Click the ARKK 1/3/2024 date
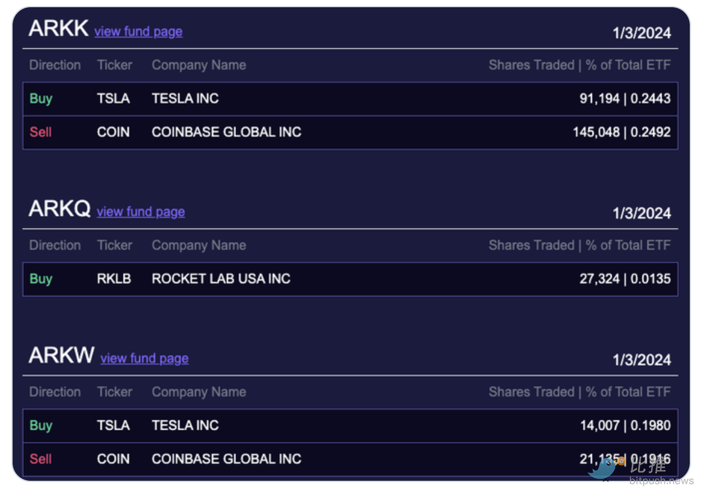 point(641,33)
